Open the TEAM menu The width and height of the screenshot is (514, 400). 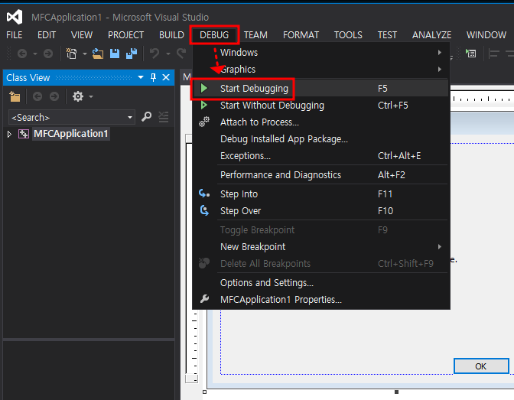pos(255,34)
